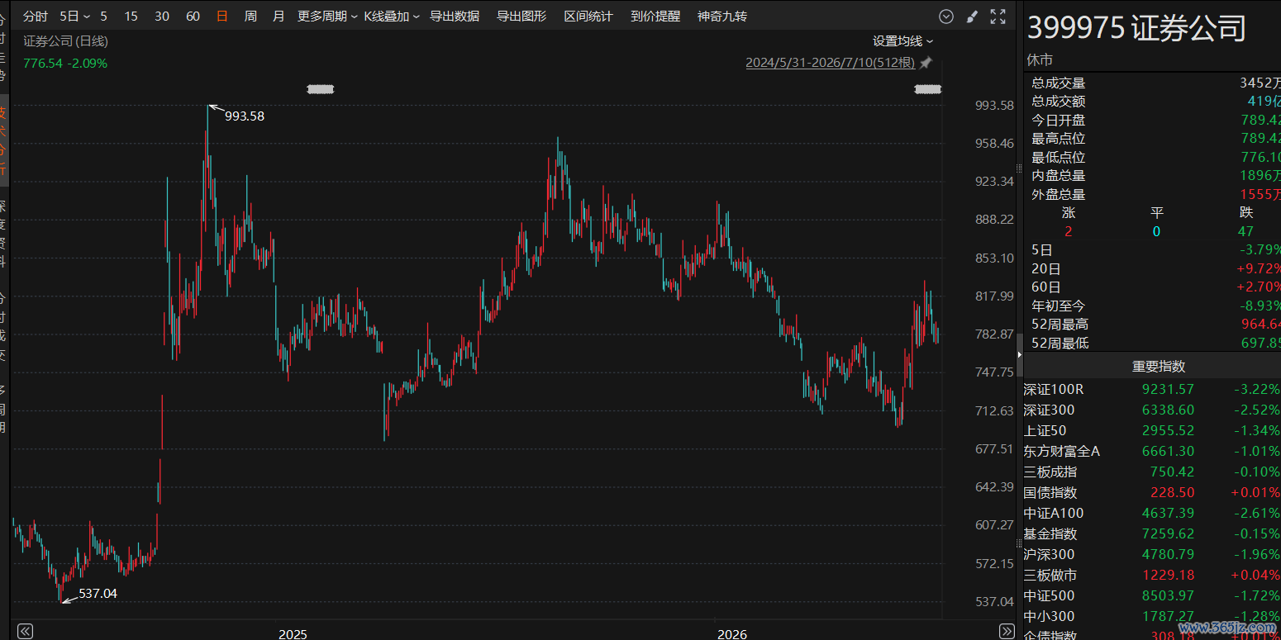The width and height of the screenshot is (1281, 640).
Task: Select 国债指数 index row
Action: coord(1152,492)
